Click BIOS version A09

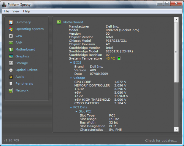point(93,70)
